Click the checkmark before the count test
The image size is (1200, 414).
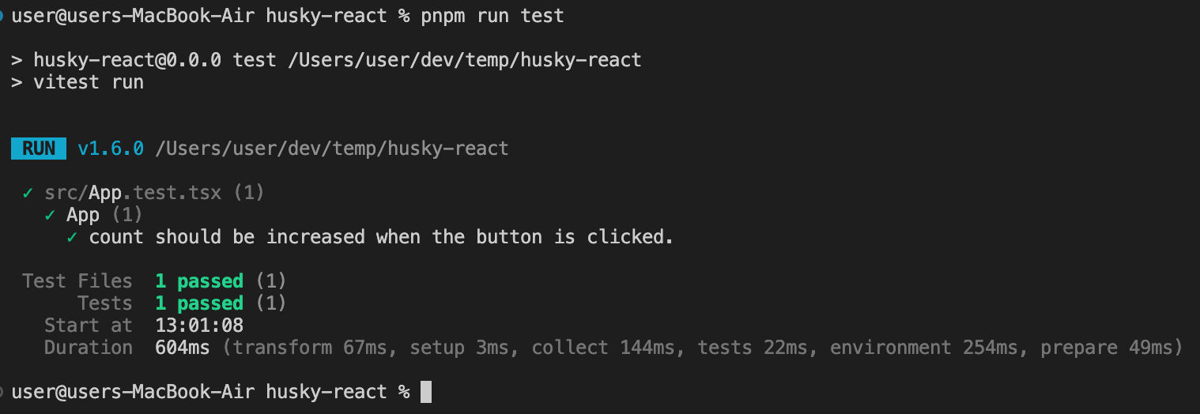pyautogui.click(x=72, y=237)
